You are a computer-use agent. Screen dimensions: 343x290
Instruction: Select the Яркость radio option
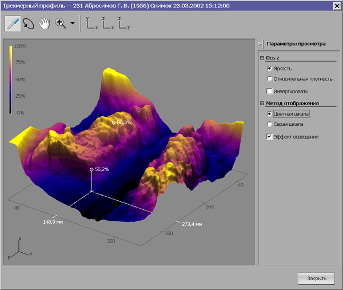269,69
